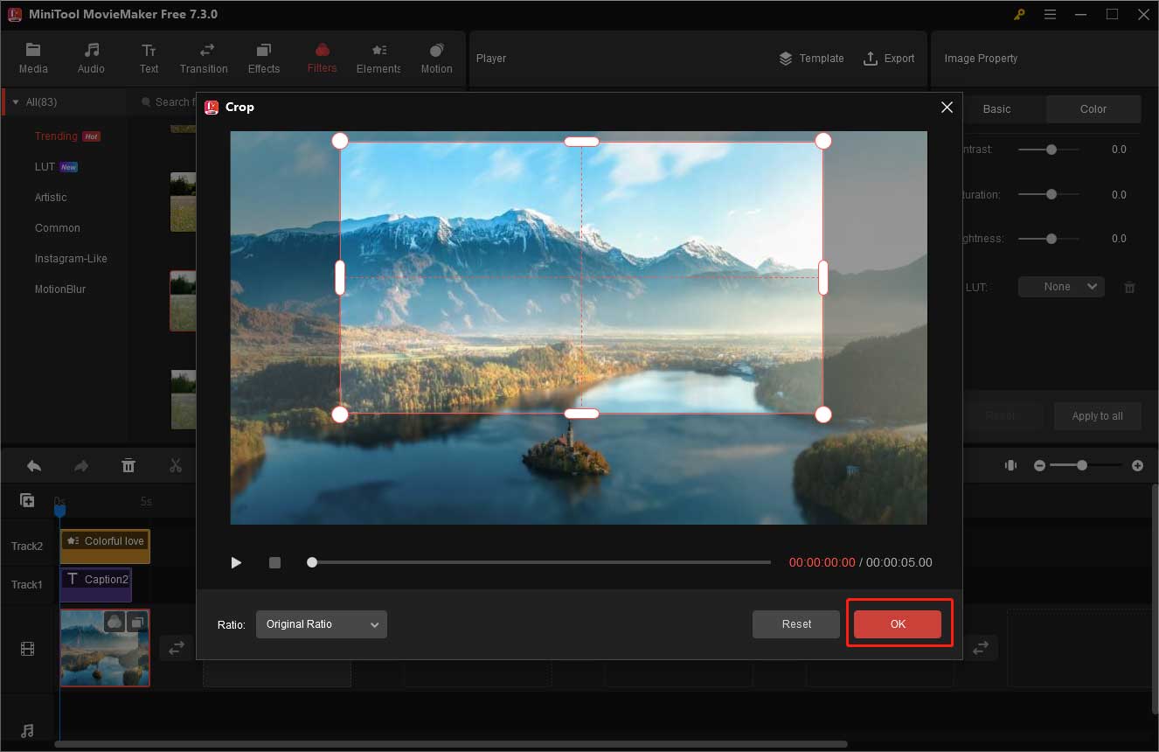Click Reset in the Crop dialog
Image resolution: width=1159 pixels, height=752 pixels.
796,624
